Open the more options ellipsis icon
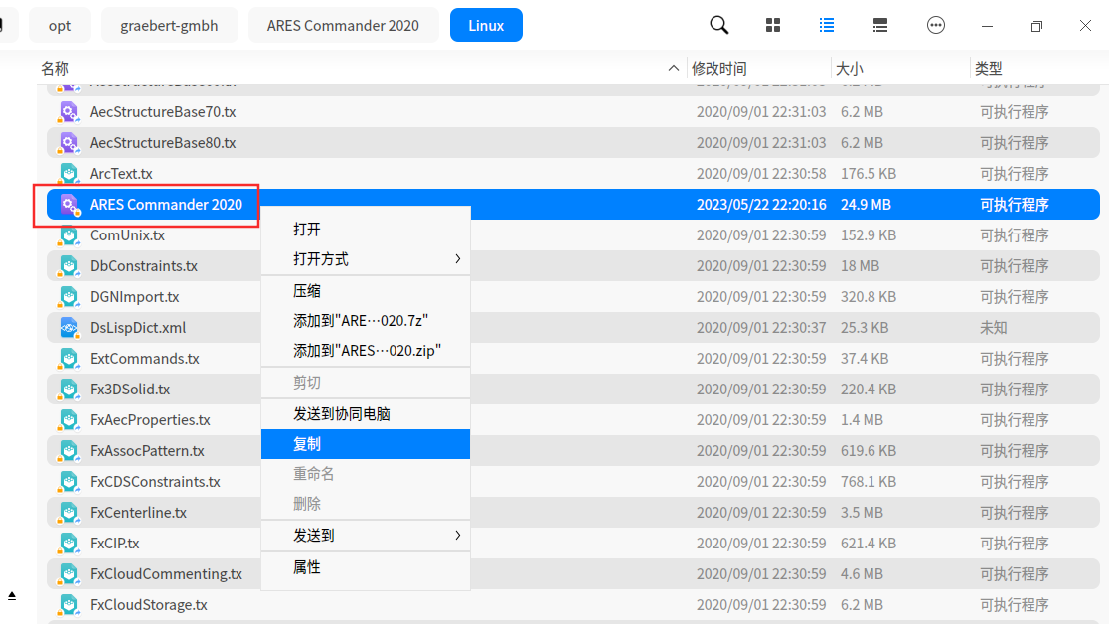 935,25
